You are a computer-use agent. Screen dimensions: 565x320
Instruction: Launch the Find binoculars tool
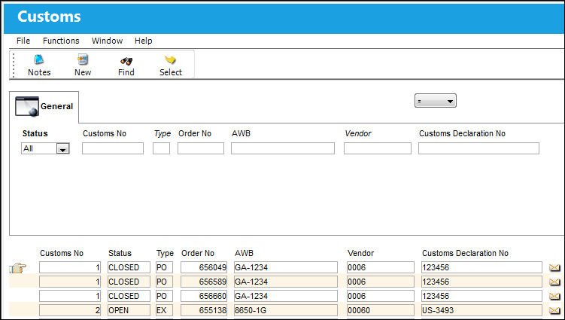[126, 65]
